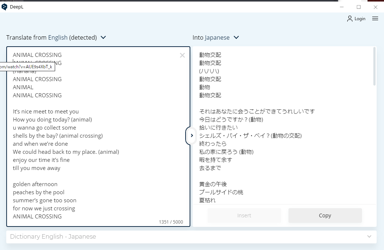Copy the Japanese translation
384x250 pixels.
(325, 215)
